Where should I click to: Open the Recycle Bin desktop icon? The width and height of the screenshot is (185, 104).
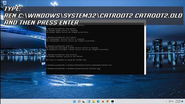tap(5, 3)
